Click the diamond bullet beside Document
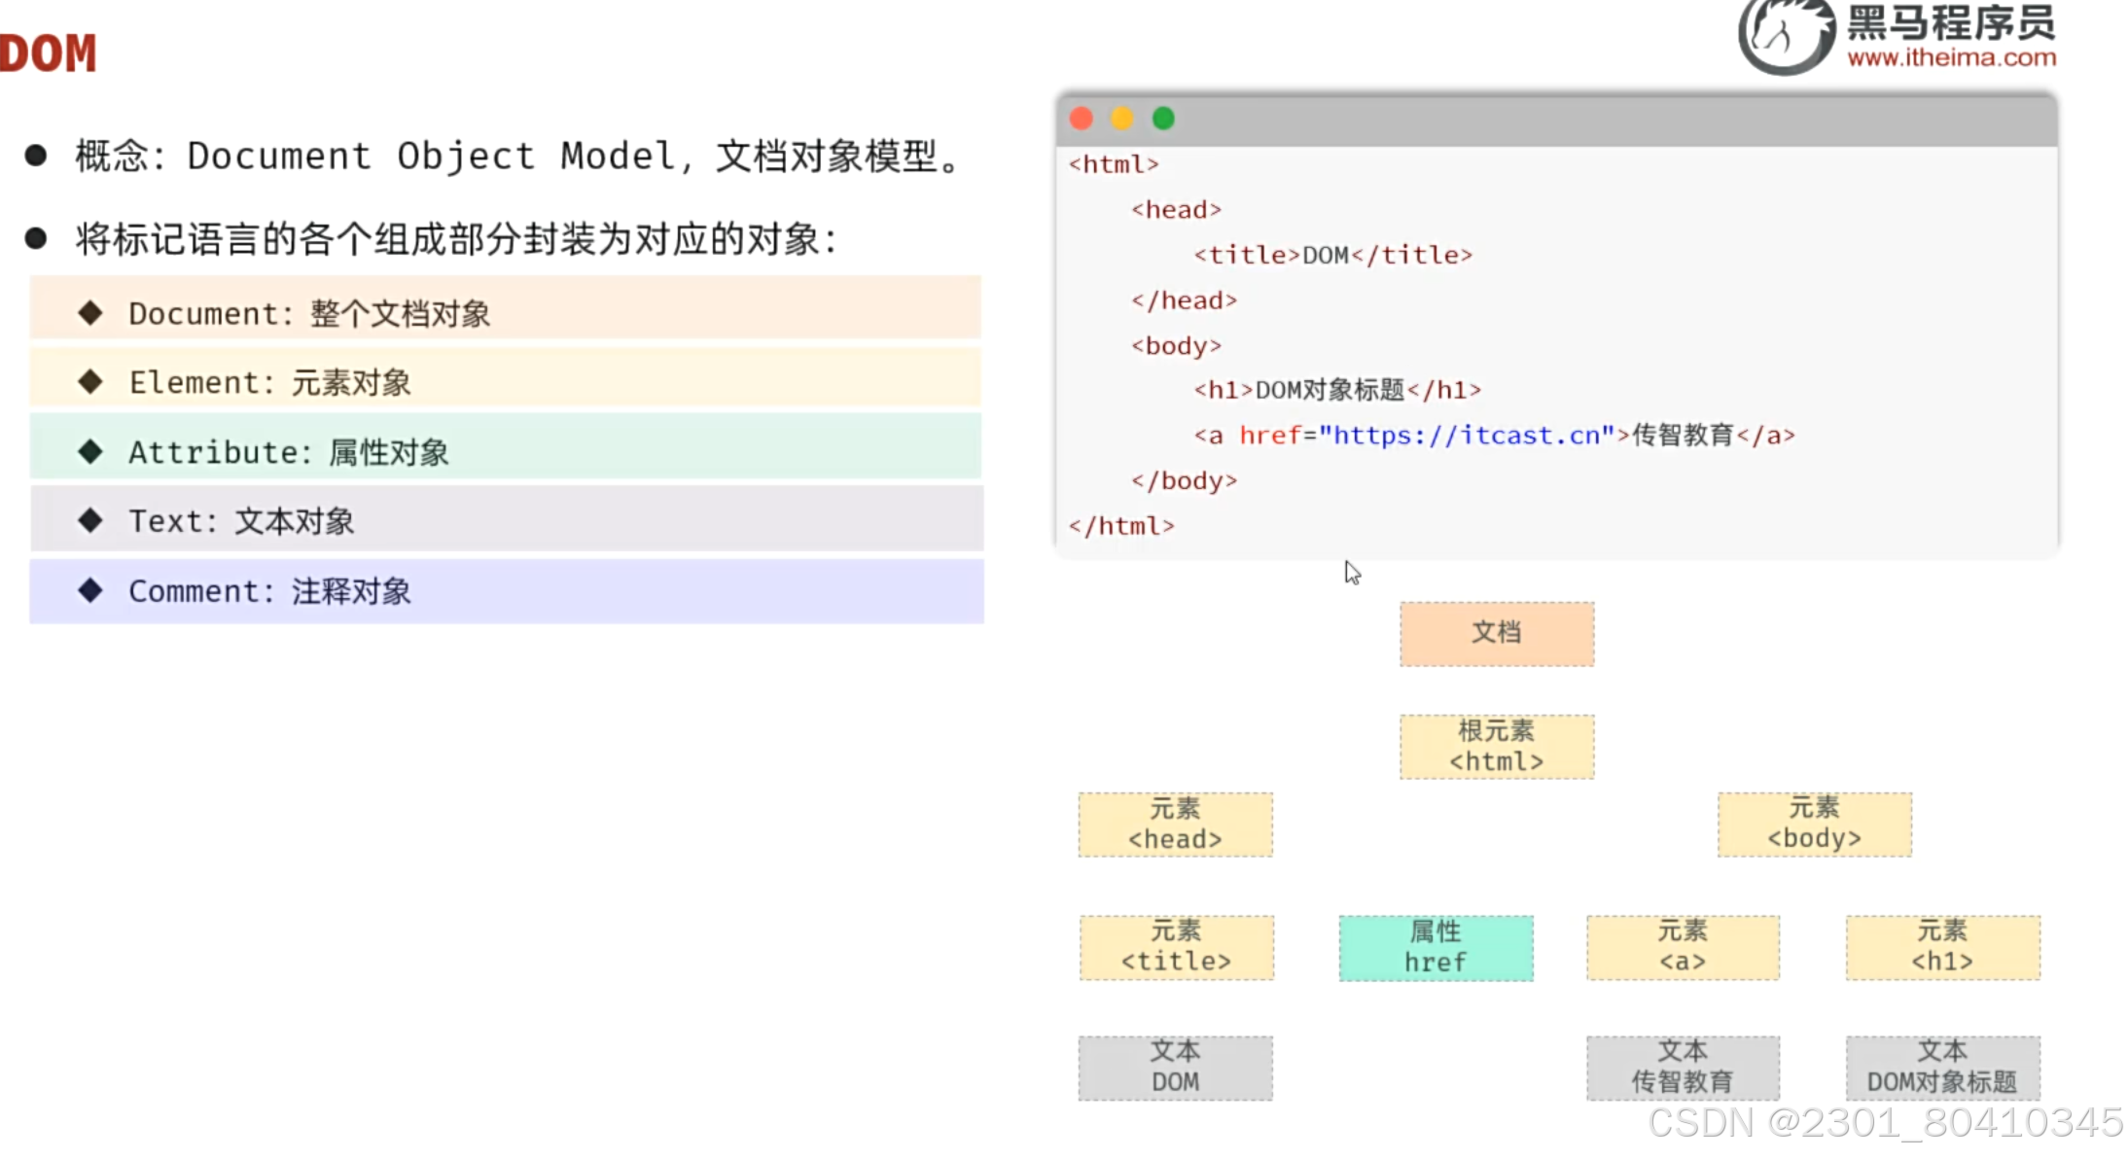This screenshot has width=2128, height=1158. click(x=90, y=312)
